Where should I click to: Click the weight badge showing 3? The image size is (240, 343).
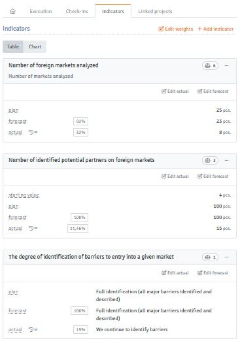pos(210,160)
